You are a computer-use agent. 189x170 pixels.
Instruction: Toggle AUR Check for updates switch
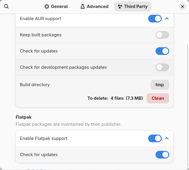click(162, 51)
